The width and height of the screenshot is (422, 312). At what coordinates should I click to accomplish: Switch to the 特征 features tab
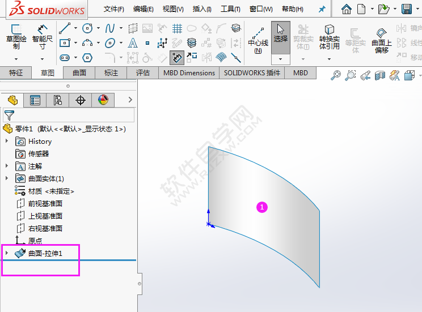16,73
